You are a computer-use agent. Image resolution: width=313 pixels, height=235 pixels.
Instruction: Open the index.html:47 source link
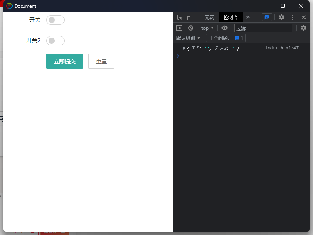pos(282,48)
